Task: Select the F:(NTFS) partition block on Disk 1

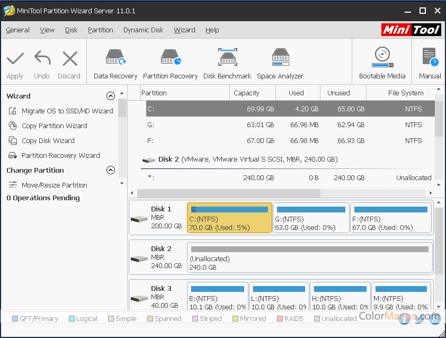Action: [390, 218]
